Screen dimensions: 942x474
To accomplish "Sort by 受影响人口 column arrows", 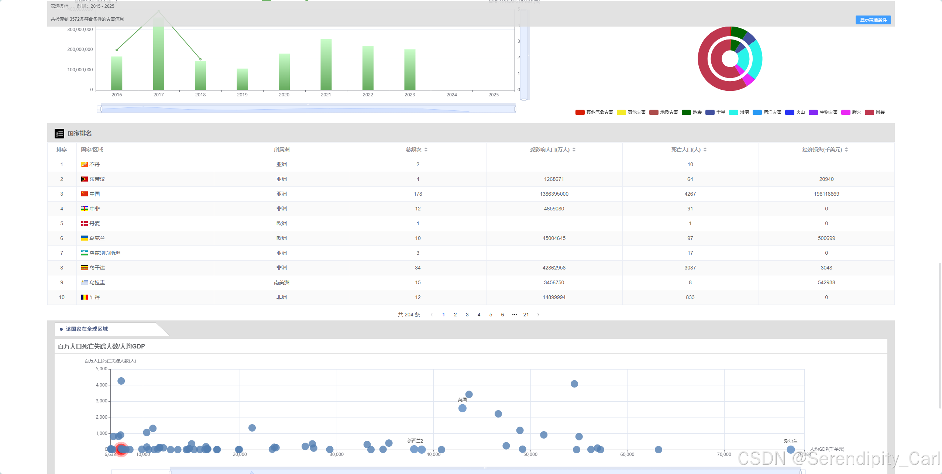I will [574, 150].
